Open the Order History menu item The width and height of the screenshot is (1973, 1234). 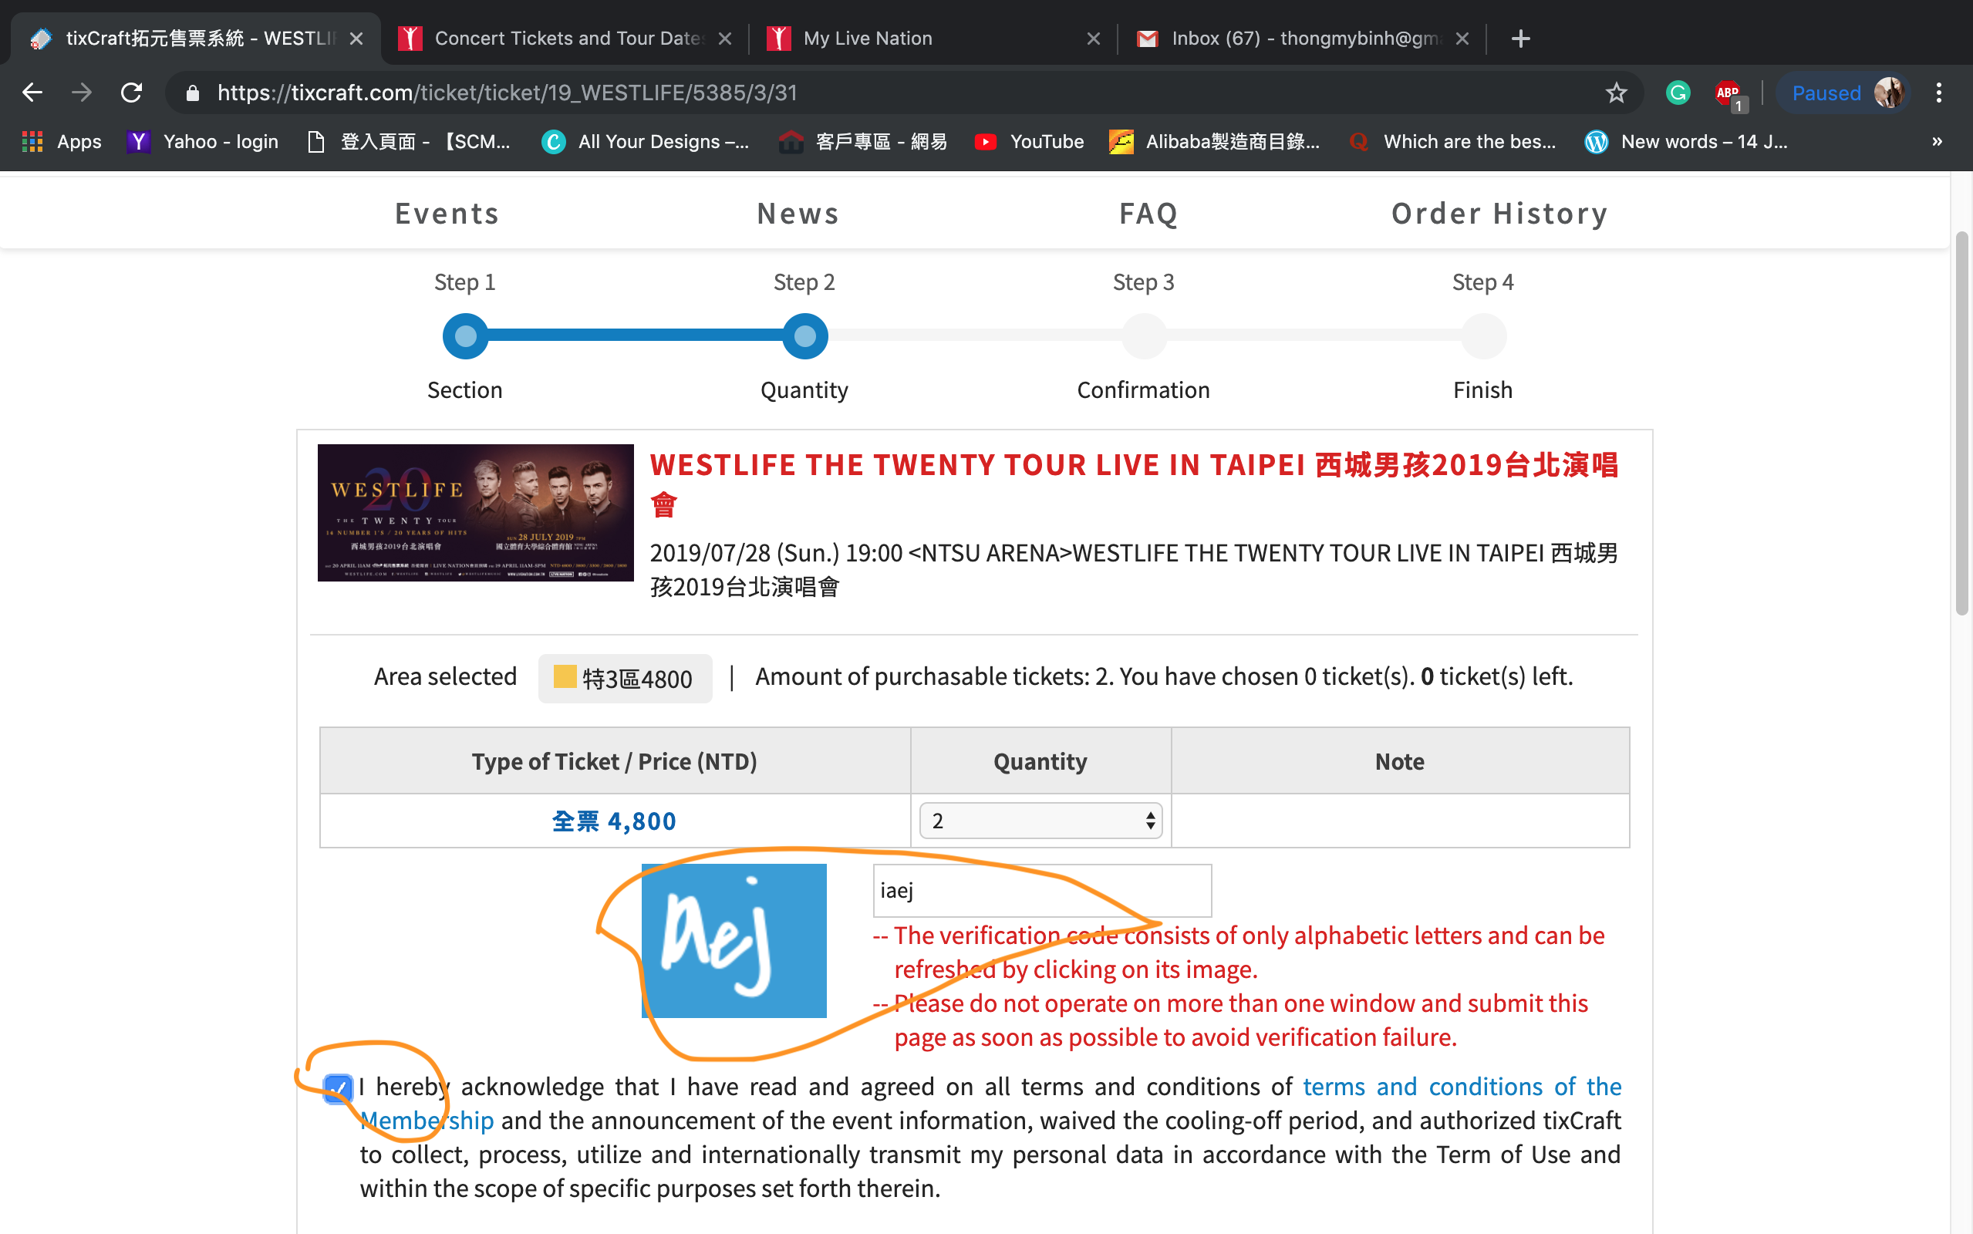[1499, 214]
